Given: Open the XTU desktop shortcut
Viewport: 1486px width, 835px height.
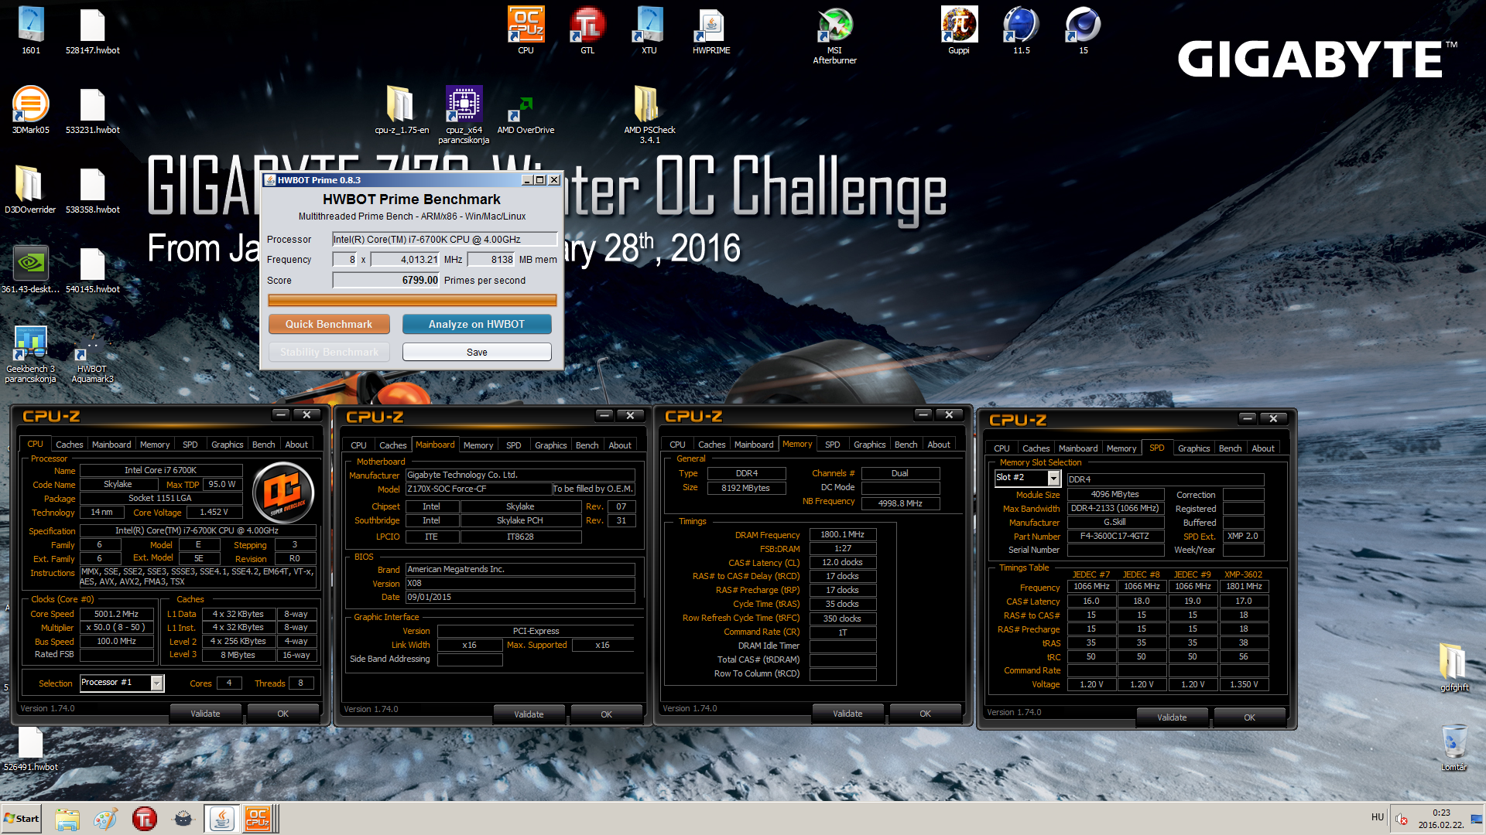Looking at the screenshot, I should [649, 31].
